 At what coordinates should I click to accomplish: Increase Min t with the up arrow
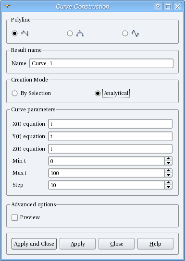[168, 159]
